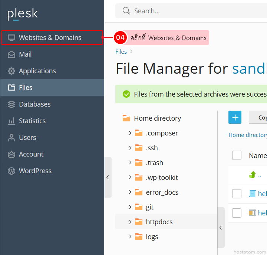Open Applications via its gear icon
This screenshot has width=267, height=255.
(x=11, y=71)
